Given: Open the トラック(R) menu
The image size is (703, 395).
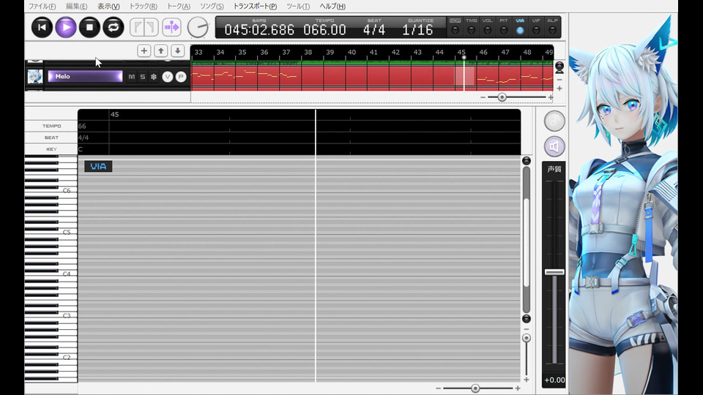Looking at the screenshot, I should pos(143,7).
